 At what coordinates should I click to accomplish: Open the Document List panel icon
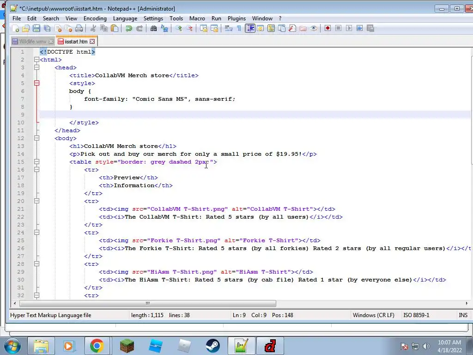click(282, 28)
